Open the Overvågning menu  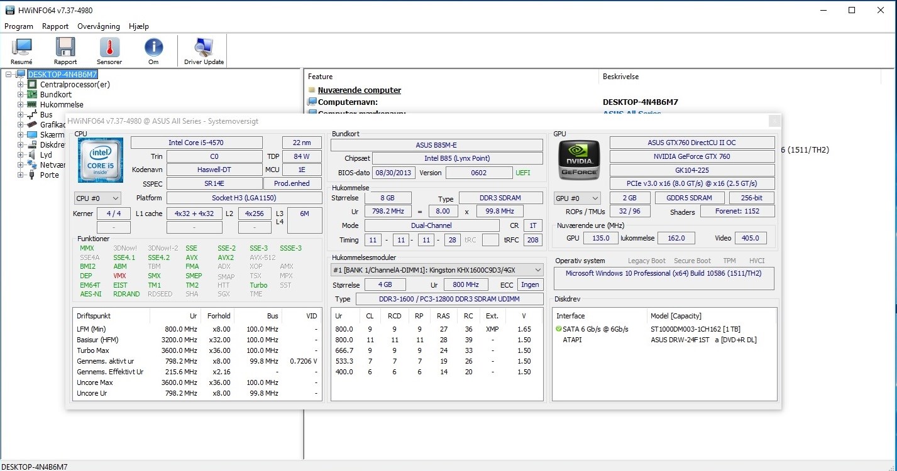99,26
